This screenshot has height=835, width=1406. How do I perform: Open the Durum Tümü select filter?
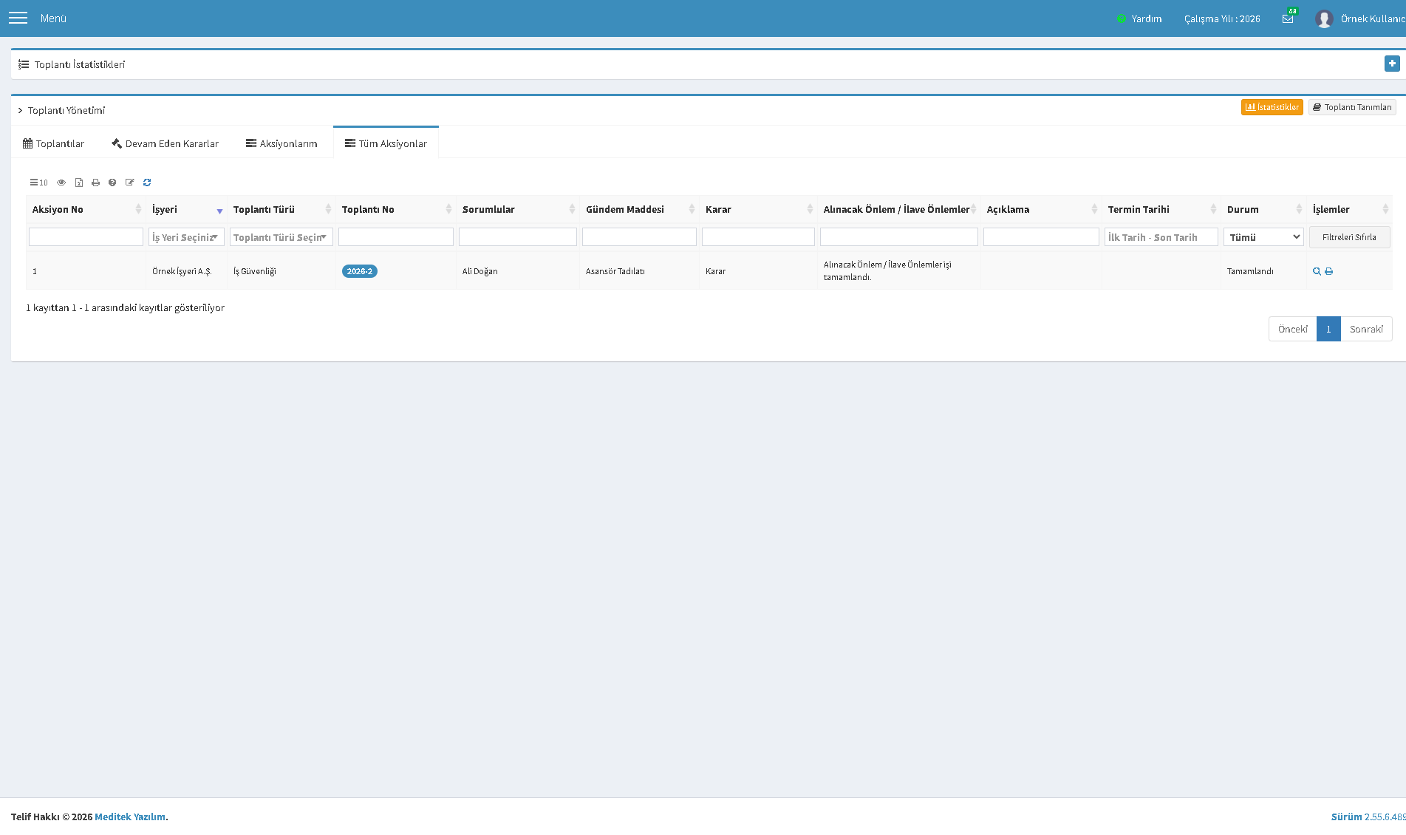coord(1263,237)
